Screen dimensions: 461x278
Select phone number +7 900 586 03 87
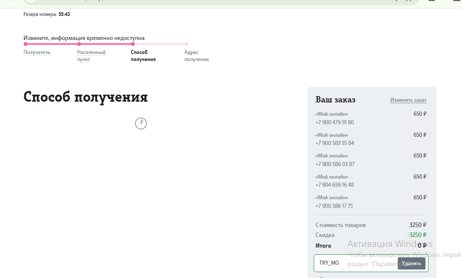[x=335, y=164]
